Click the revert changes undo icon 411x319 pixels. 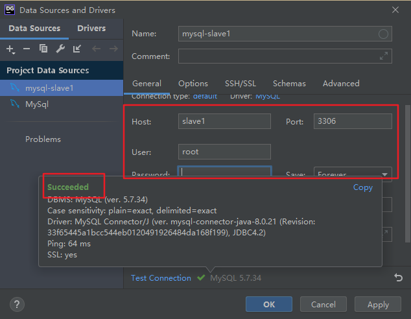pos(398,278)
